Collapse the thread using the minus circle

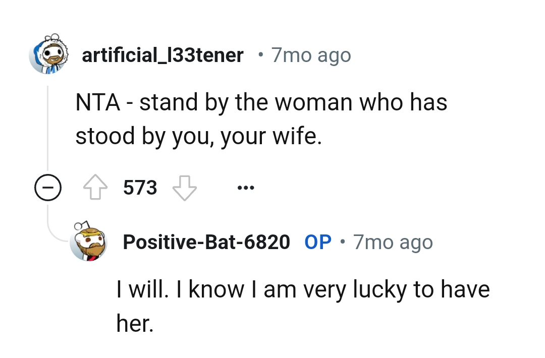[48, 187]
